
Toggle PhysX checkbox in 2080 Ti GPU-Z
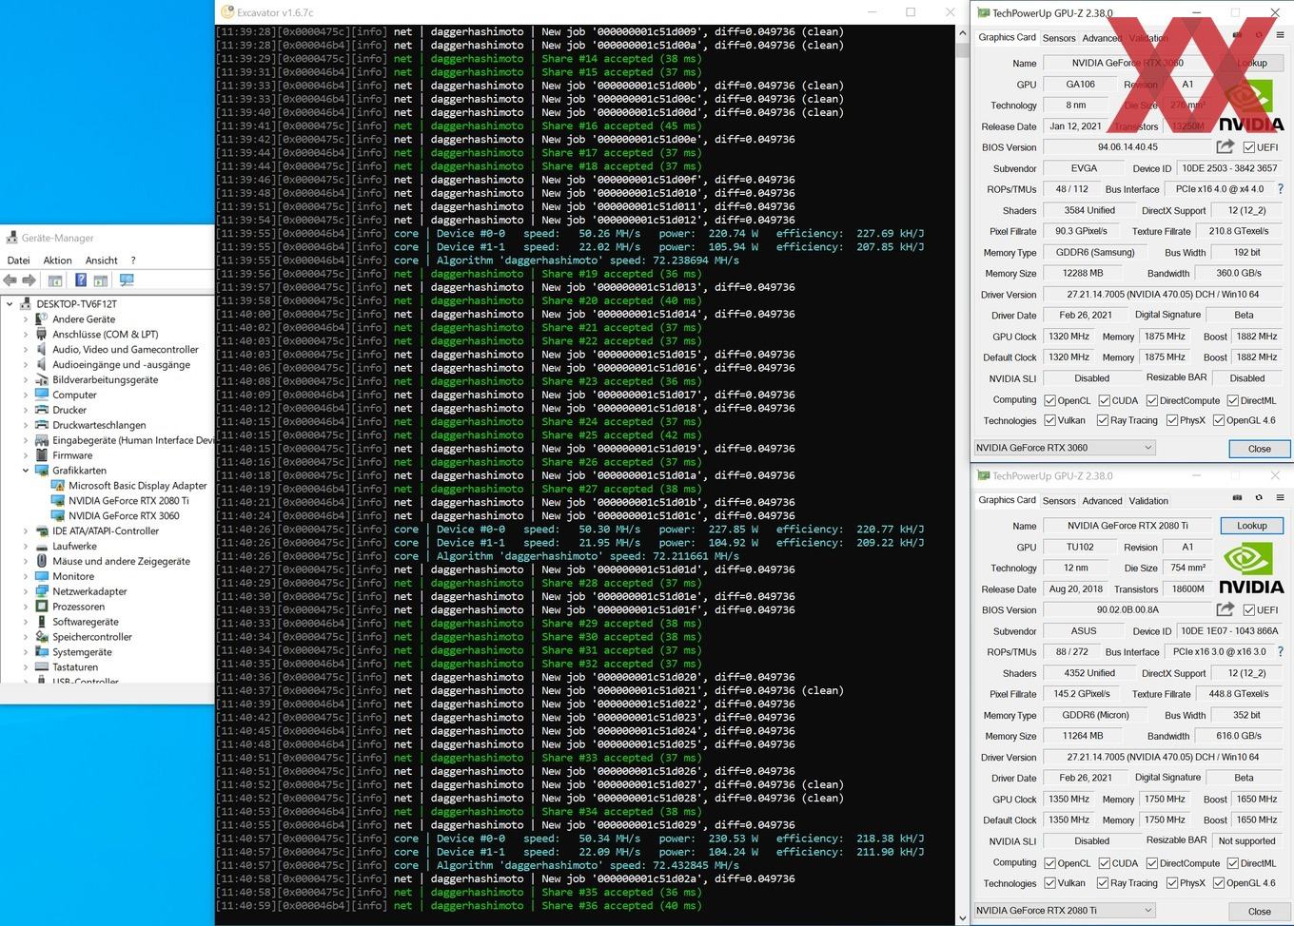(1172, 883)
